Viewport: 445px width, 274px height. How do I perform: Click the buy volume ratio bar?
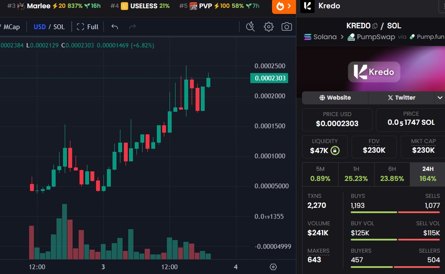tap(395, 240)
